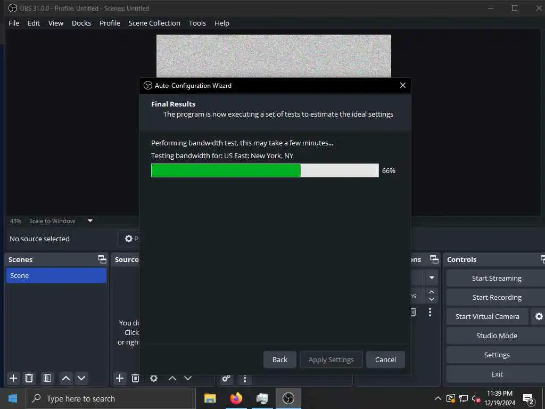
Task: Click the 'Scale to Window' label
Action: pos(52,221)
